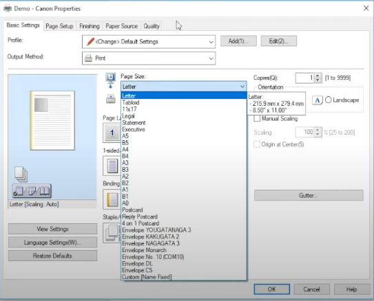The width and height of the screenshot is (374, 301).
Task: Click the 1 on 1 page layout icon
Action: [112, 133]
